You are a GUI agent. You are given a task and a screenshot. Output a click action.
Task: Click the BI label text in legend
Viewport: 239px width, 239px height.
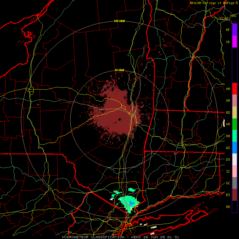[x=228, y=195]
